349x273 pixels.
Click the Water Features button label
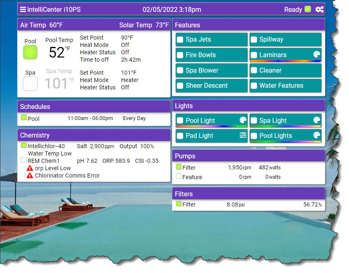tap(281, 85)
